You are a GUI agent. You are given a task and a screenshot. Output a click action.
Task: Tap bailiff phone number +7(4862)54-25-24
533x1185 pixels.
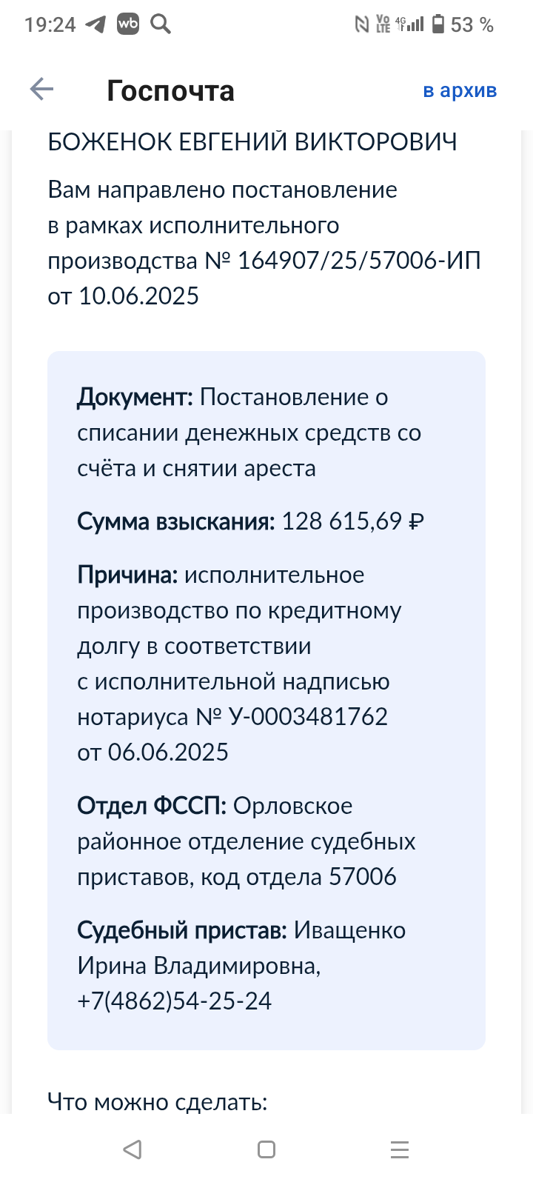coord(175,1001)
